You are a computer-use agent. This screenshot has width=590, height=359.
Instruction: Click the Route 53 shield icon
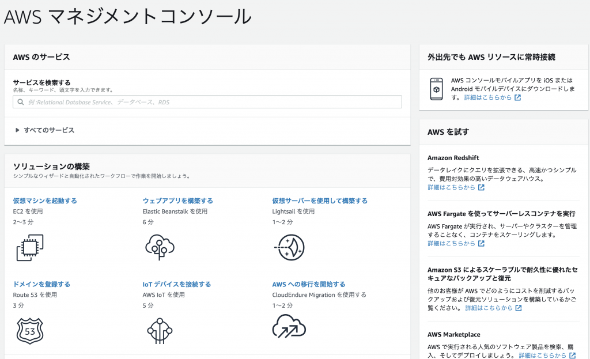(x=30, y=331)
